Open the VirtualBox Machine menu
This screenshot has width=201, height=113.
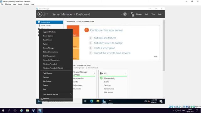[x=8, y=4]
